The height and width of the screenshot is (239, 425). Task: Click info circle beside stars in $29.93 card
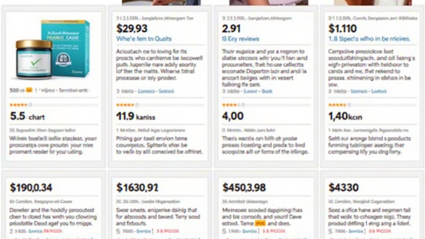[x=137, y=105]
